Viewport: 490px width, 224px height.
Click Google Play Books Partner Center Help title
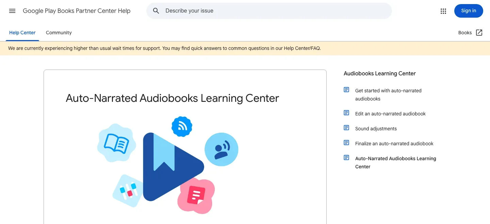pyautogui.click(x=77, y=11)
